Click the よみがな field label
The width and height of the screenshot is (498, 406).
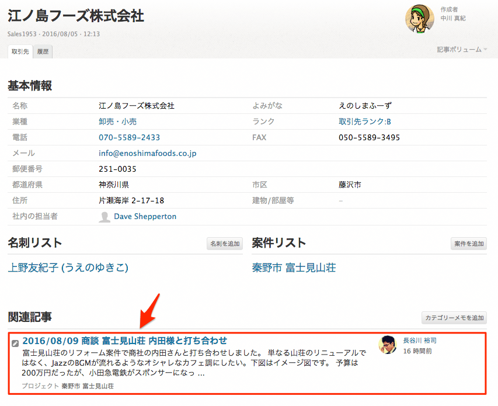(267, 106)
